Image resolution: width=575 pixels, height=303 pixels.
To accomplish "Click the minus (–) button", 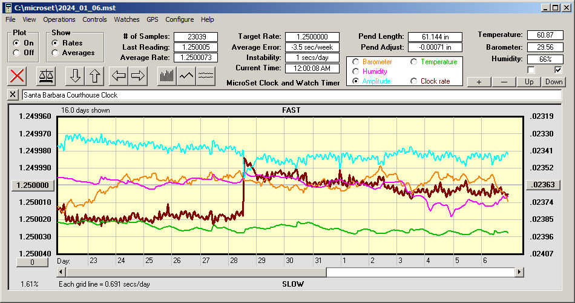I will [x=504, y=82].
